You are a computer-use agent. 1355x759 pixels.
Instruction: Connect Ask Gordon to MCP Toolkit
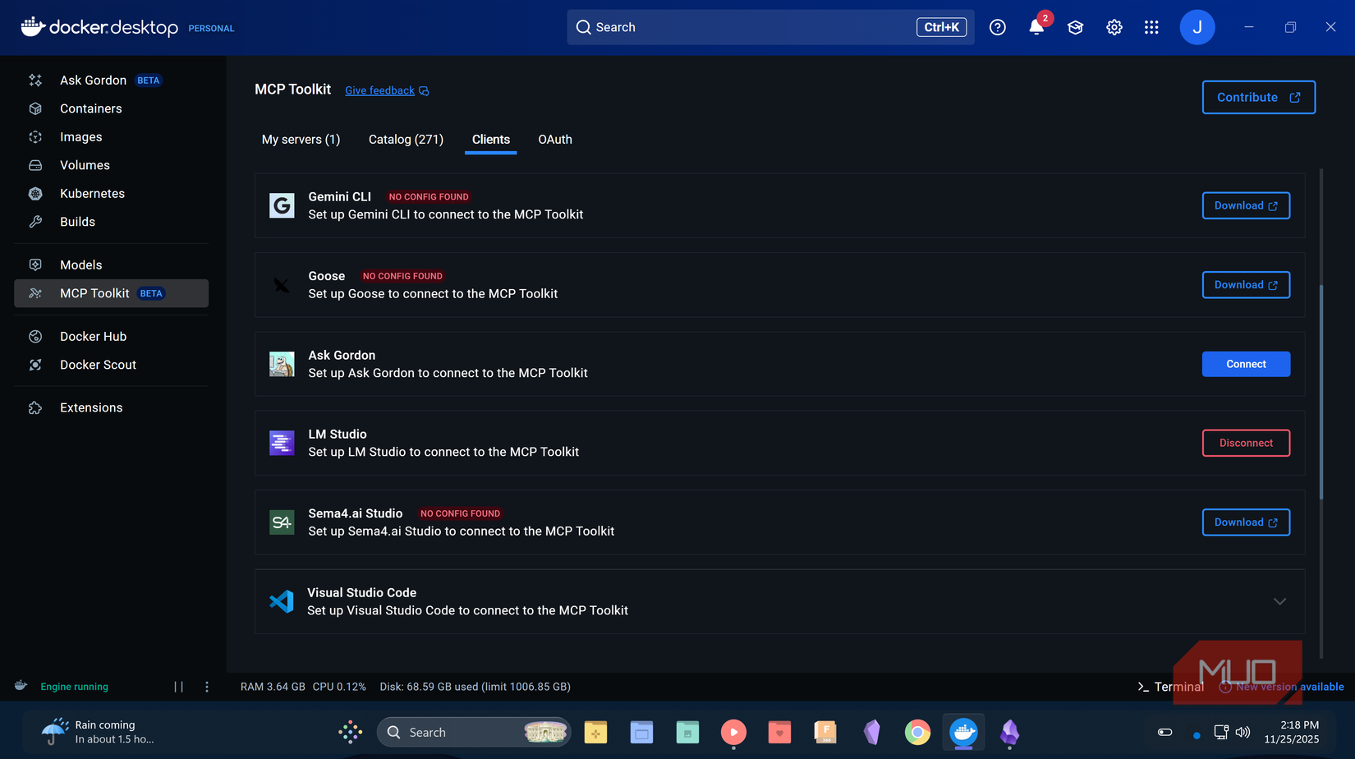(x=1246, y=364)
